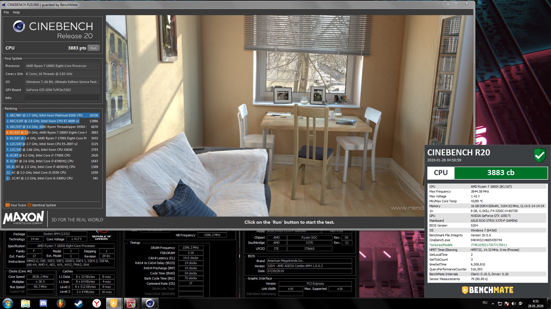Select ranking row AMD Ryzen Threadripper 1950X
Screen dimensions: 551x309
[52, 127]
